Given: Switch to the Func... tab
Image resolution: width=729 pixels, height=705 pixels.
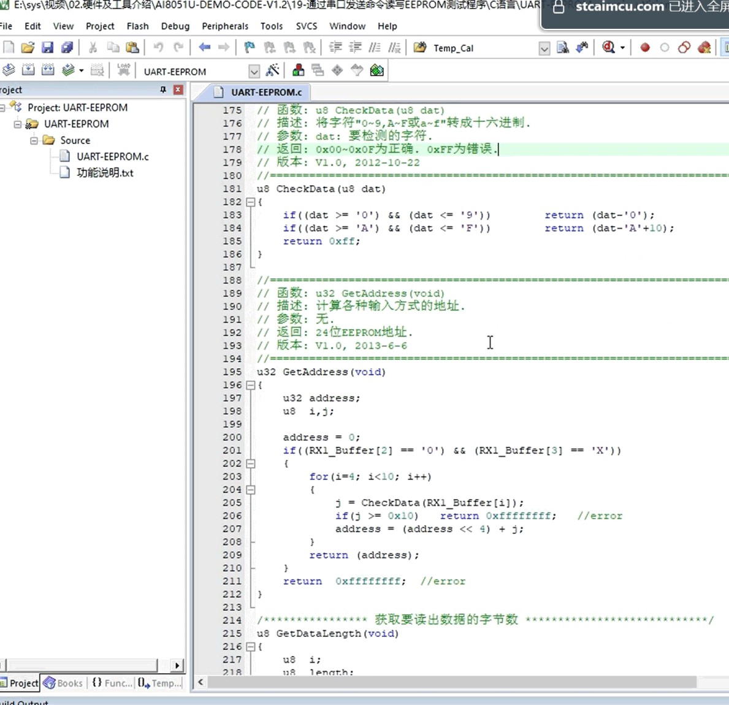Looking at the screenshot, I should coord(112,683).
